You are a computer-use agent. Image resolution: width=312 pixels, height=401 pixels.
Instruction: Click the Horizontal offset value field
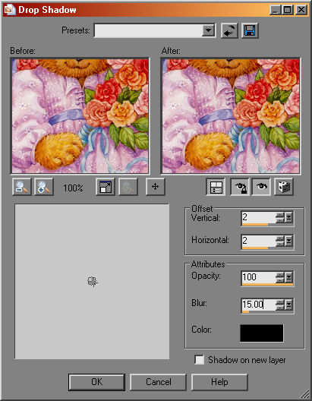coord(259,241)
